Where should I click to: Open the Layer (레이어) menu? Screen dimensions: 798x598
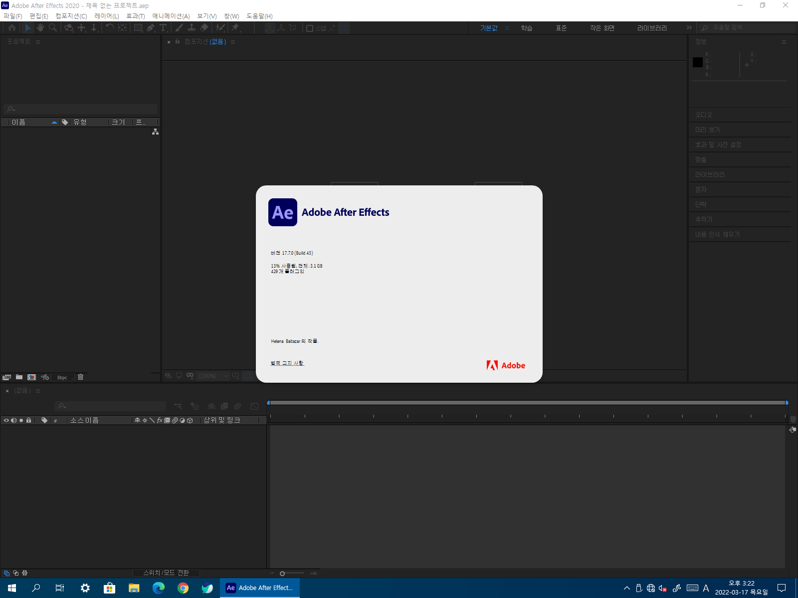point(107,16)
